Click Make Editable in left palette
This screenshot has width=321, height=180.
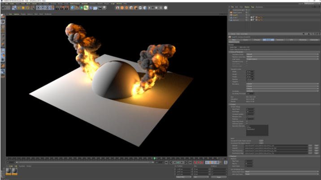[3, 16]
